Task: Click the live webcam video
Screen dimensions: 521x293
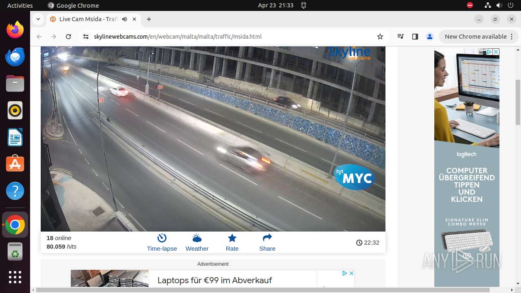Action: coord(213,139)
